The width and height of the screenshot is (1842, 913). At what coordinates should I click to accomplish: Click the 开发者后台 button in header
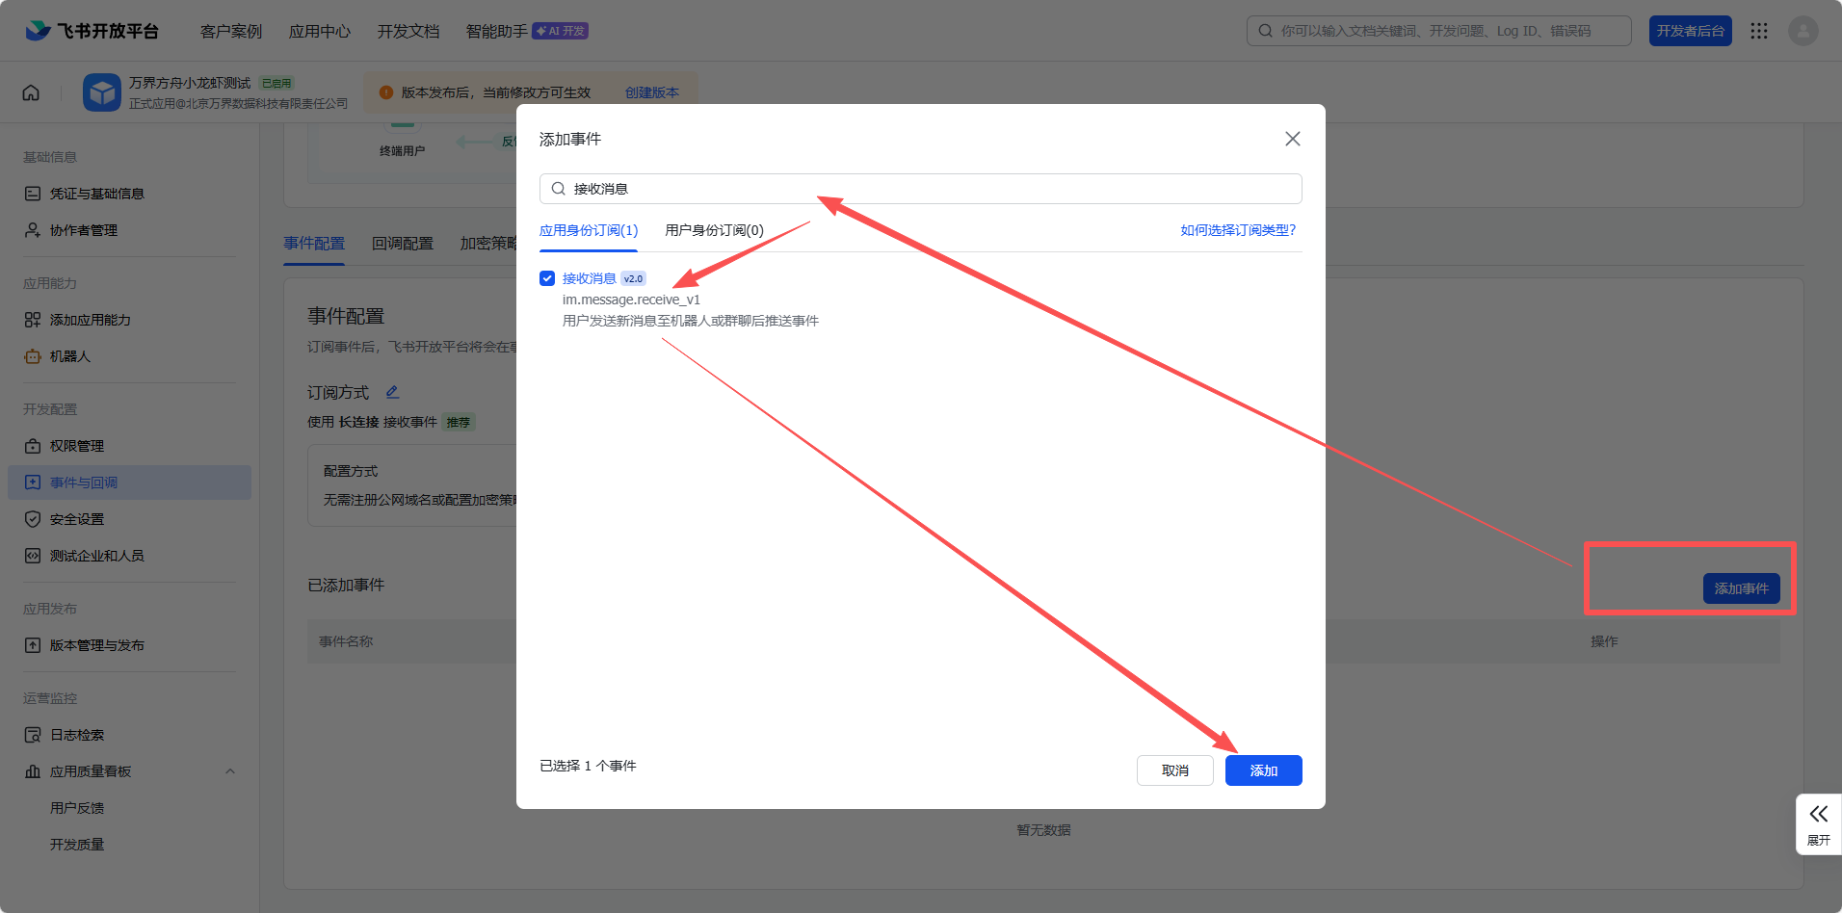(x=1690, y=31)
